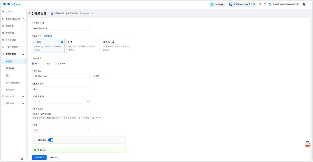Select the 读写分离 radio button
The width and height of the screenshot is (313, 162).
[x=55, y=63]
